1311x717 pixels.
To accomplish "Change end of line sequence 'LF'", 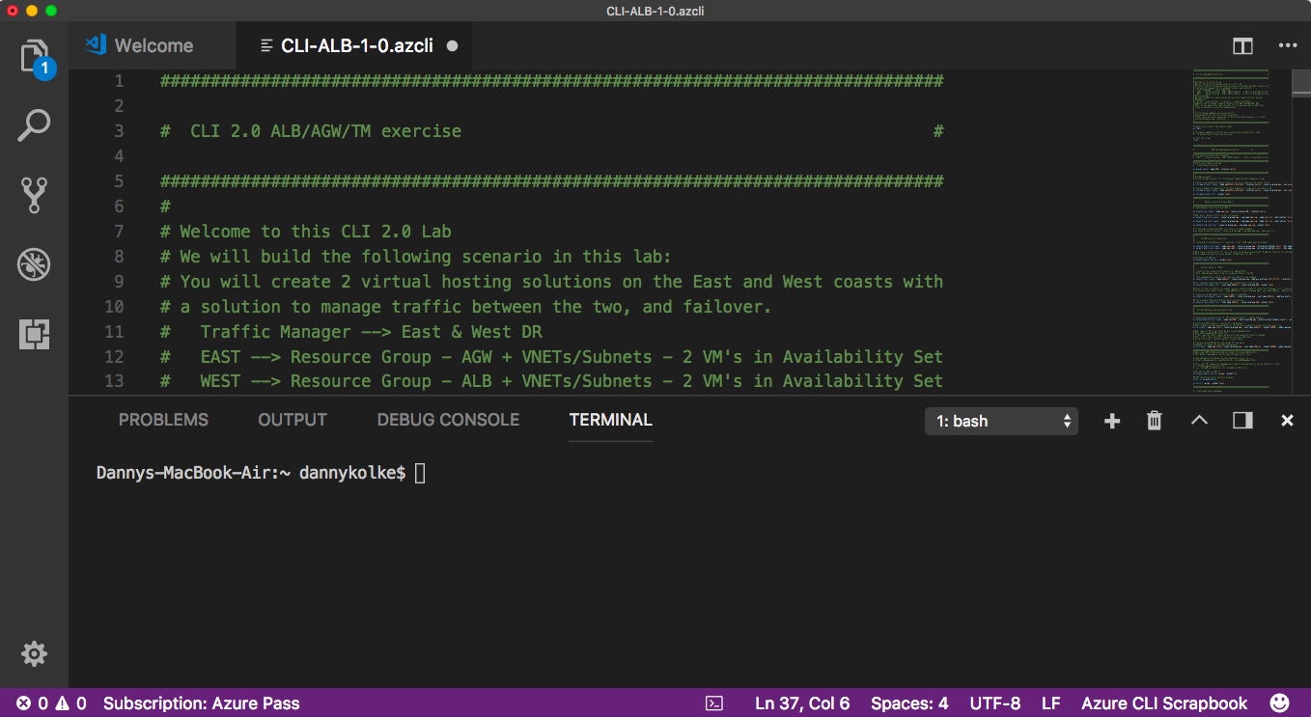I will pyautogui.click(x=1051, y=703).
